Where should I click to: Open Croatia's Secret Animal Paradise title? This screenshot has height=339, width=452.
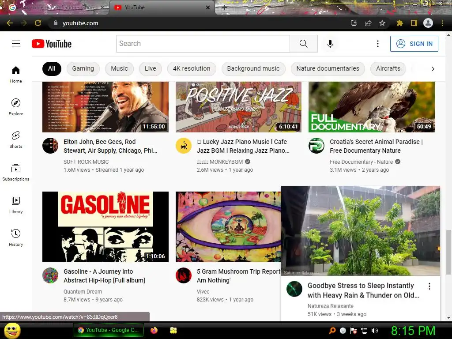[x=376, y=146]
